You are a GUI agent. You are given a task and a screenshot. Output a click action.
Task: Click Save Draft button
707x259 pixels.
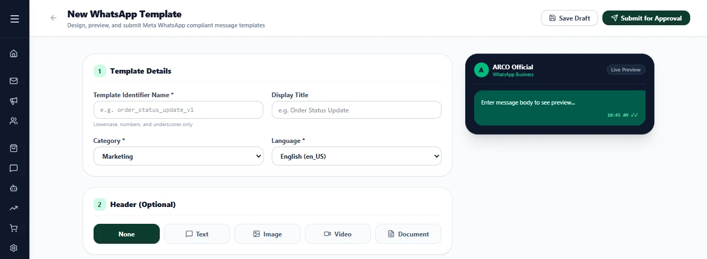[569, 18]
